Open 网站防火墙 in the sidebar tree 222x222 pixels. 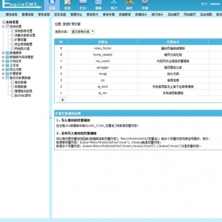pos(22,48)
